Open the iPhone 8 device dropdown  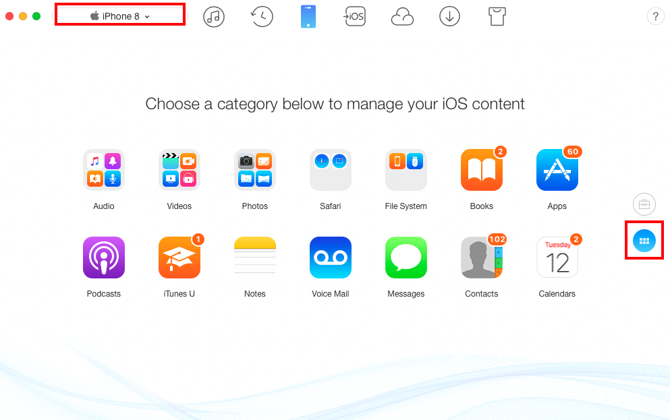pos(120,16)
